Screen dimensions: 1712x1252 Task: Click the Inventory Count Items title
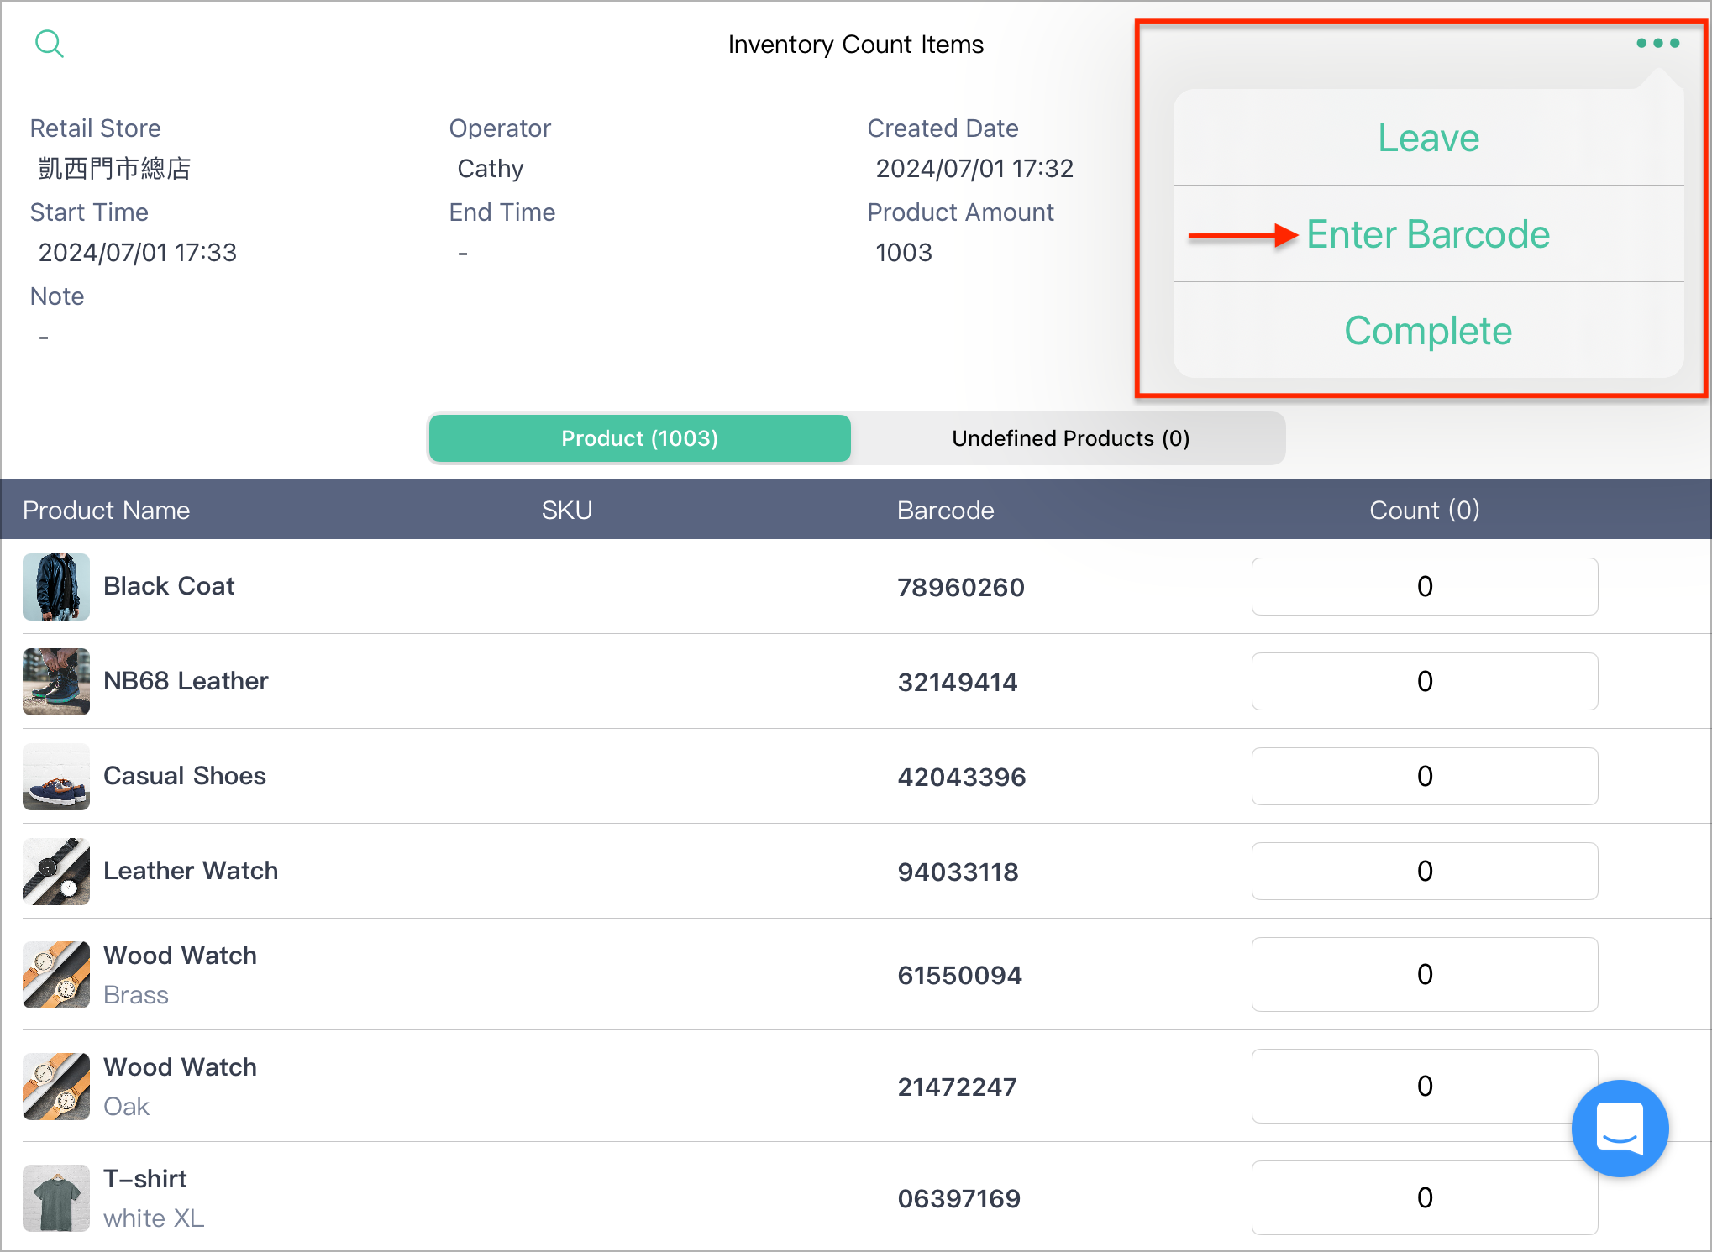point(856,44)
